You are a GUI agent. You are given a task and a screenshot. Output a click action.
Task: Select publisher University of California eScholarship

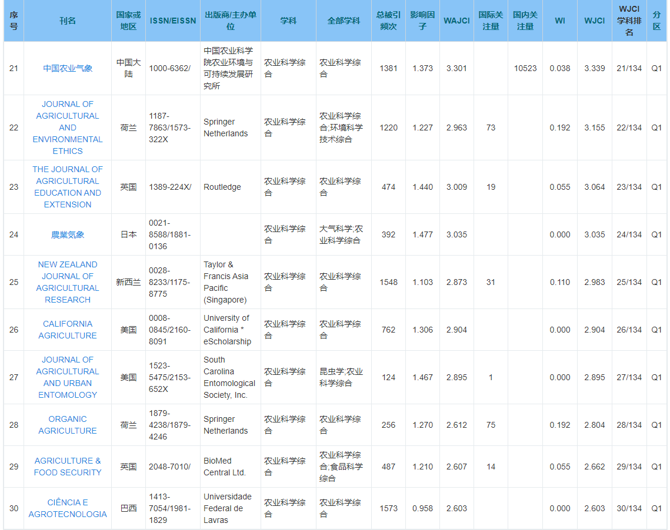[227, 330]
